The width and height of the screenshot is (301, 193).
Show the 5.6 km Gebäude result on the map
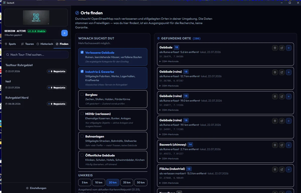[x=275, y=48]
